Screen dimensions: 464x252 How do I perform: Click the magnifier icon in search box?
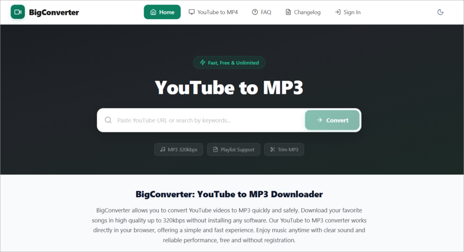point(108,120)
